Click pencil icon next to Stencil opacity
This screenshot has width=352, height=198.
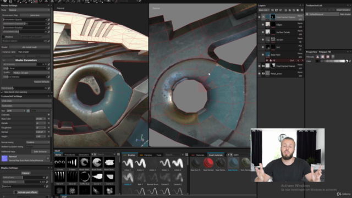click(x=49, y=88)
